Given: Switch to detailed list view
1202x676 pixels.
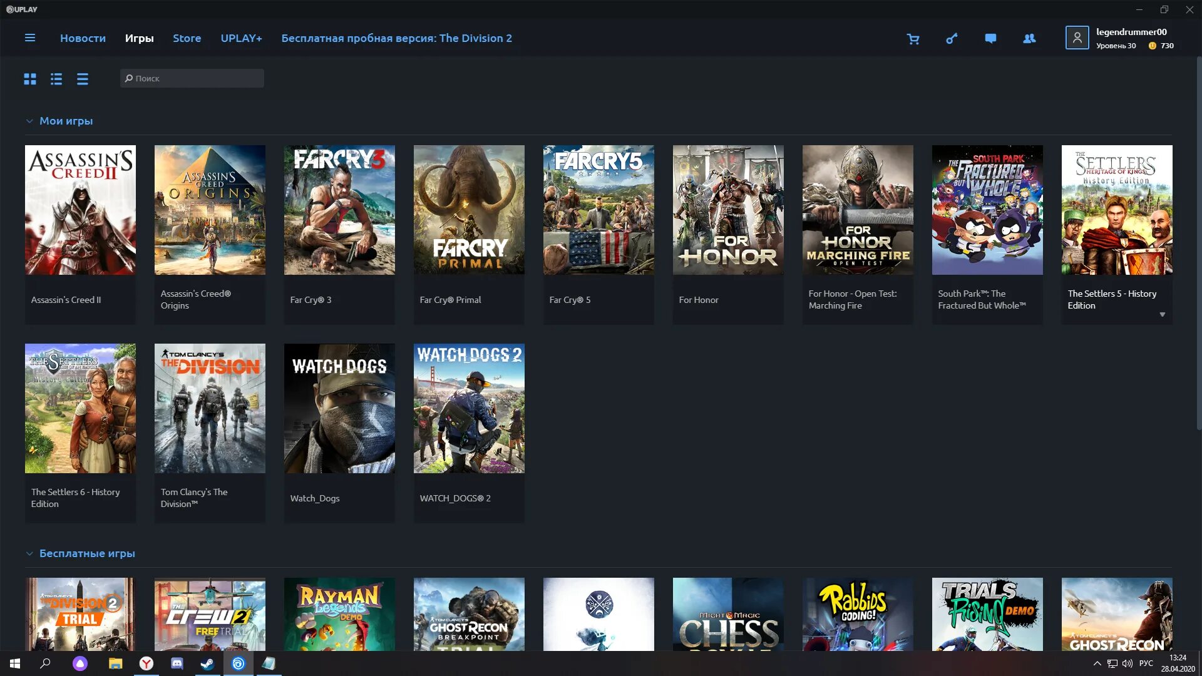Looking at the screenshot, I should coord(56,79).
